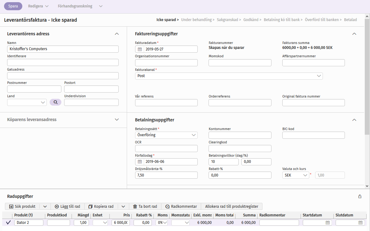Click the Lägg till rad button
This screenshot has width=370, height=231.
pyautogui.click(x=67, y=207)
